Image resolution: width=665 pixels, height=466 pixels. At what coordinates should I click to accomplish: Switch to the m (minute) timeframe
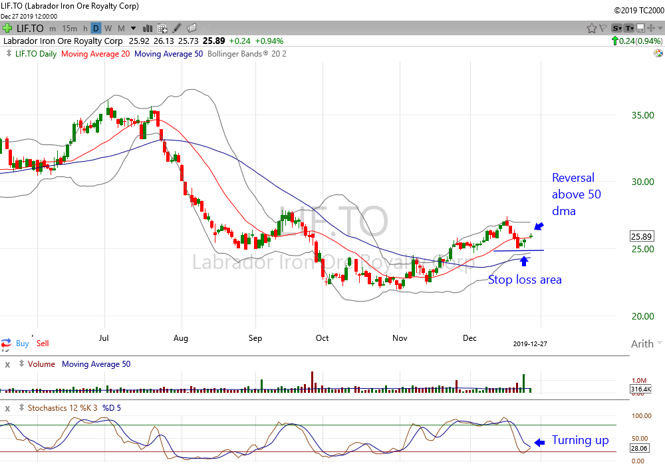pyautogui.click(x=53, y=29)
